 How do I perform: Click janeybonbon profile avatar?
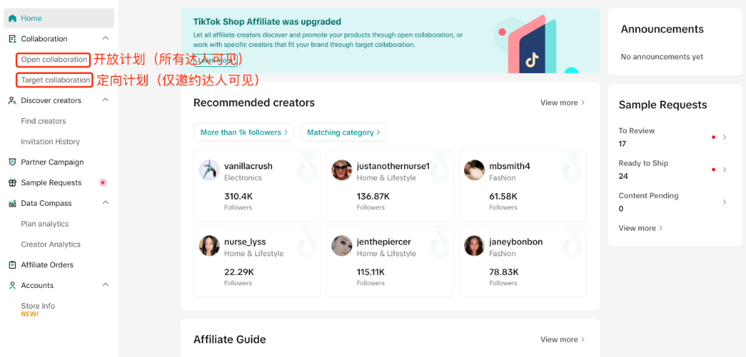pos(475,246)
